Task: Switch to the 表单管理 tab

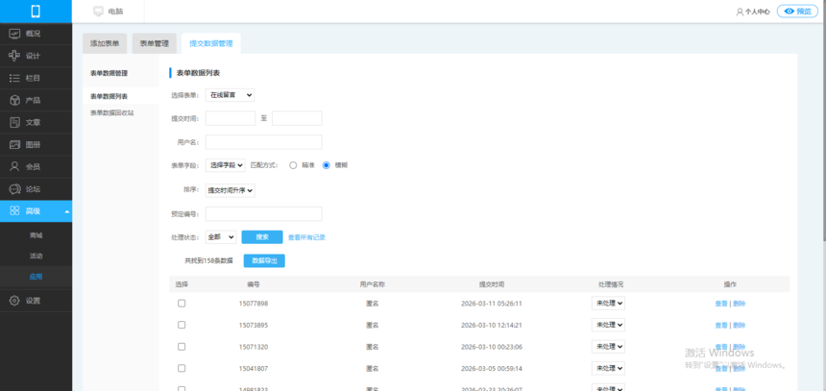Action: click(x=155, y=43)
